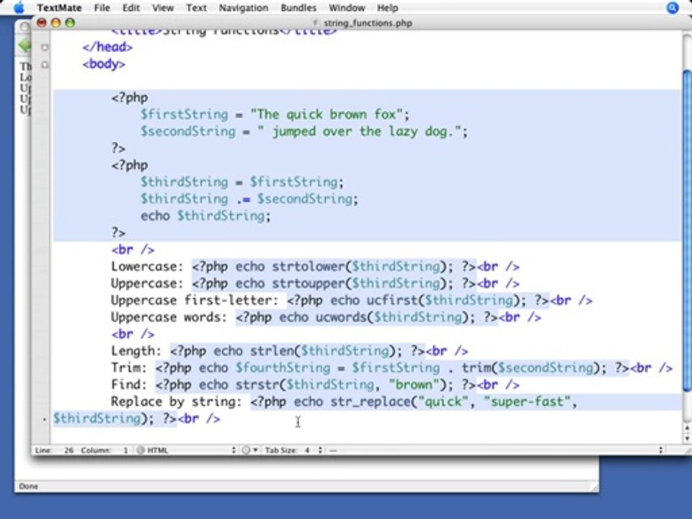Screen dimensions: 692x519
Task: Open the Tab Size dropdown
Action: pos(293,450)
